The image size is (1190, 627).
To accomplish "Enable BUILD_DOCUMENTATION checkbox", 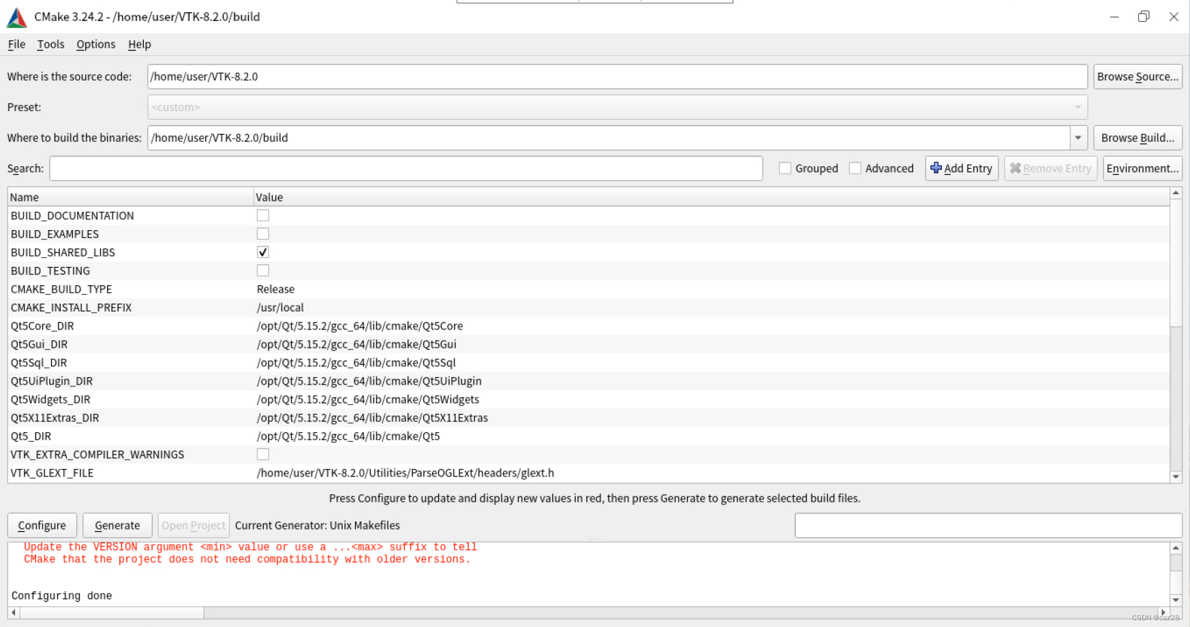I will click(263, 216).
